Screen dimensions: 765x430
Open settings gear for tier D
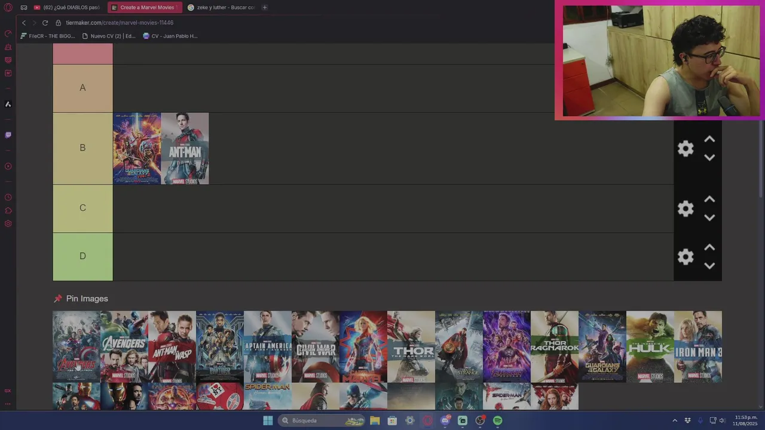click(686, 256)
